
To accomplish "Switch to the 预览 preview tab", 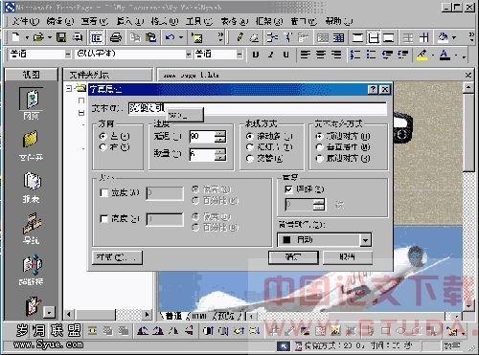I will click(226, 316).
